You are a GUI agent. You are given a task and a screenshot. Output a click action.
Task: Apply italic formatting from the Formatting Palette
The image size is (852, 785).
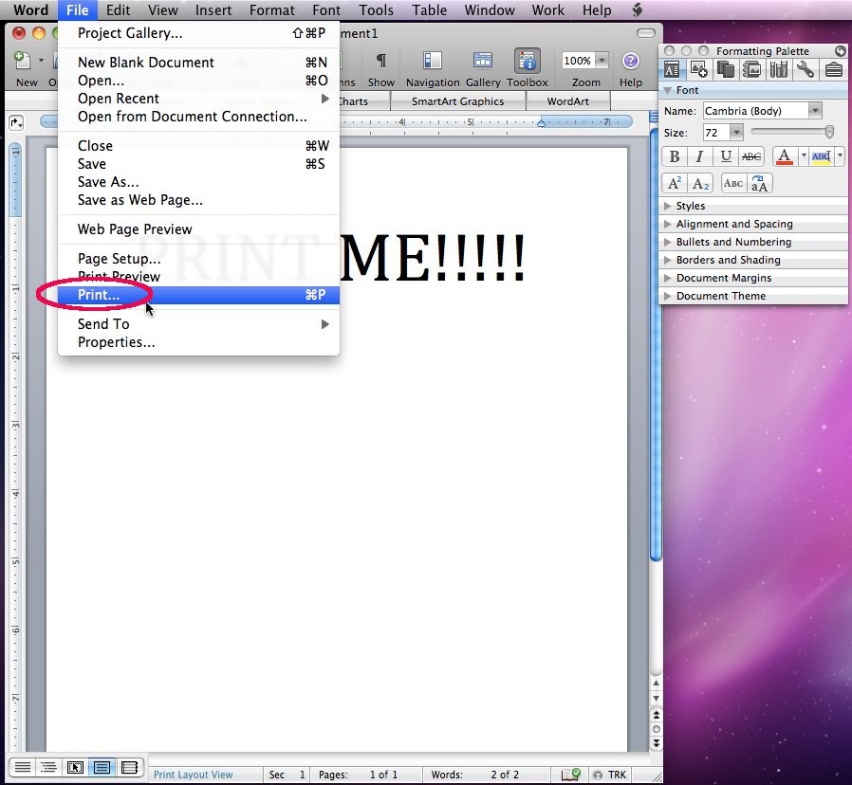(699, 156)
